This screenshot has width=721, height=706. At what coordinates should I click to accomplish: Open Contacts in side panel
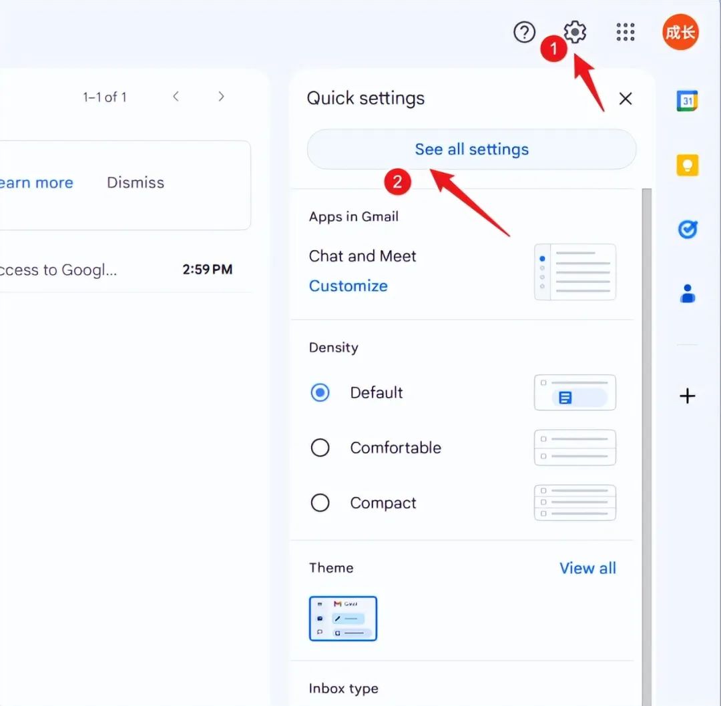pos(688,293)
